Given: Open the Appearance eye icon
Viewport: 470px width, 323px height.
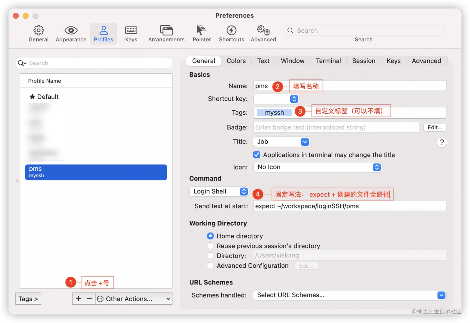Looking at the screenshot, I should pos(71,30).
